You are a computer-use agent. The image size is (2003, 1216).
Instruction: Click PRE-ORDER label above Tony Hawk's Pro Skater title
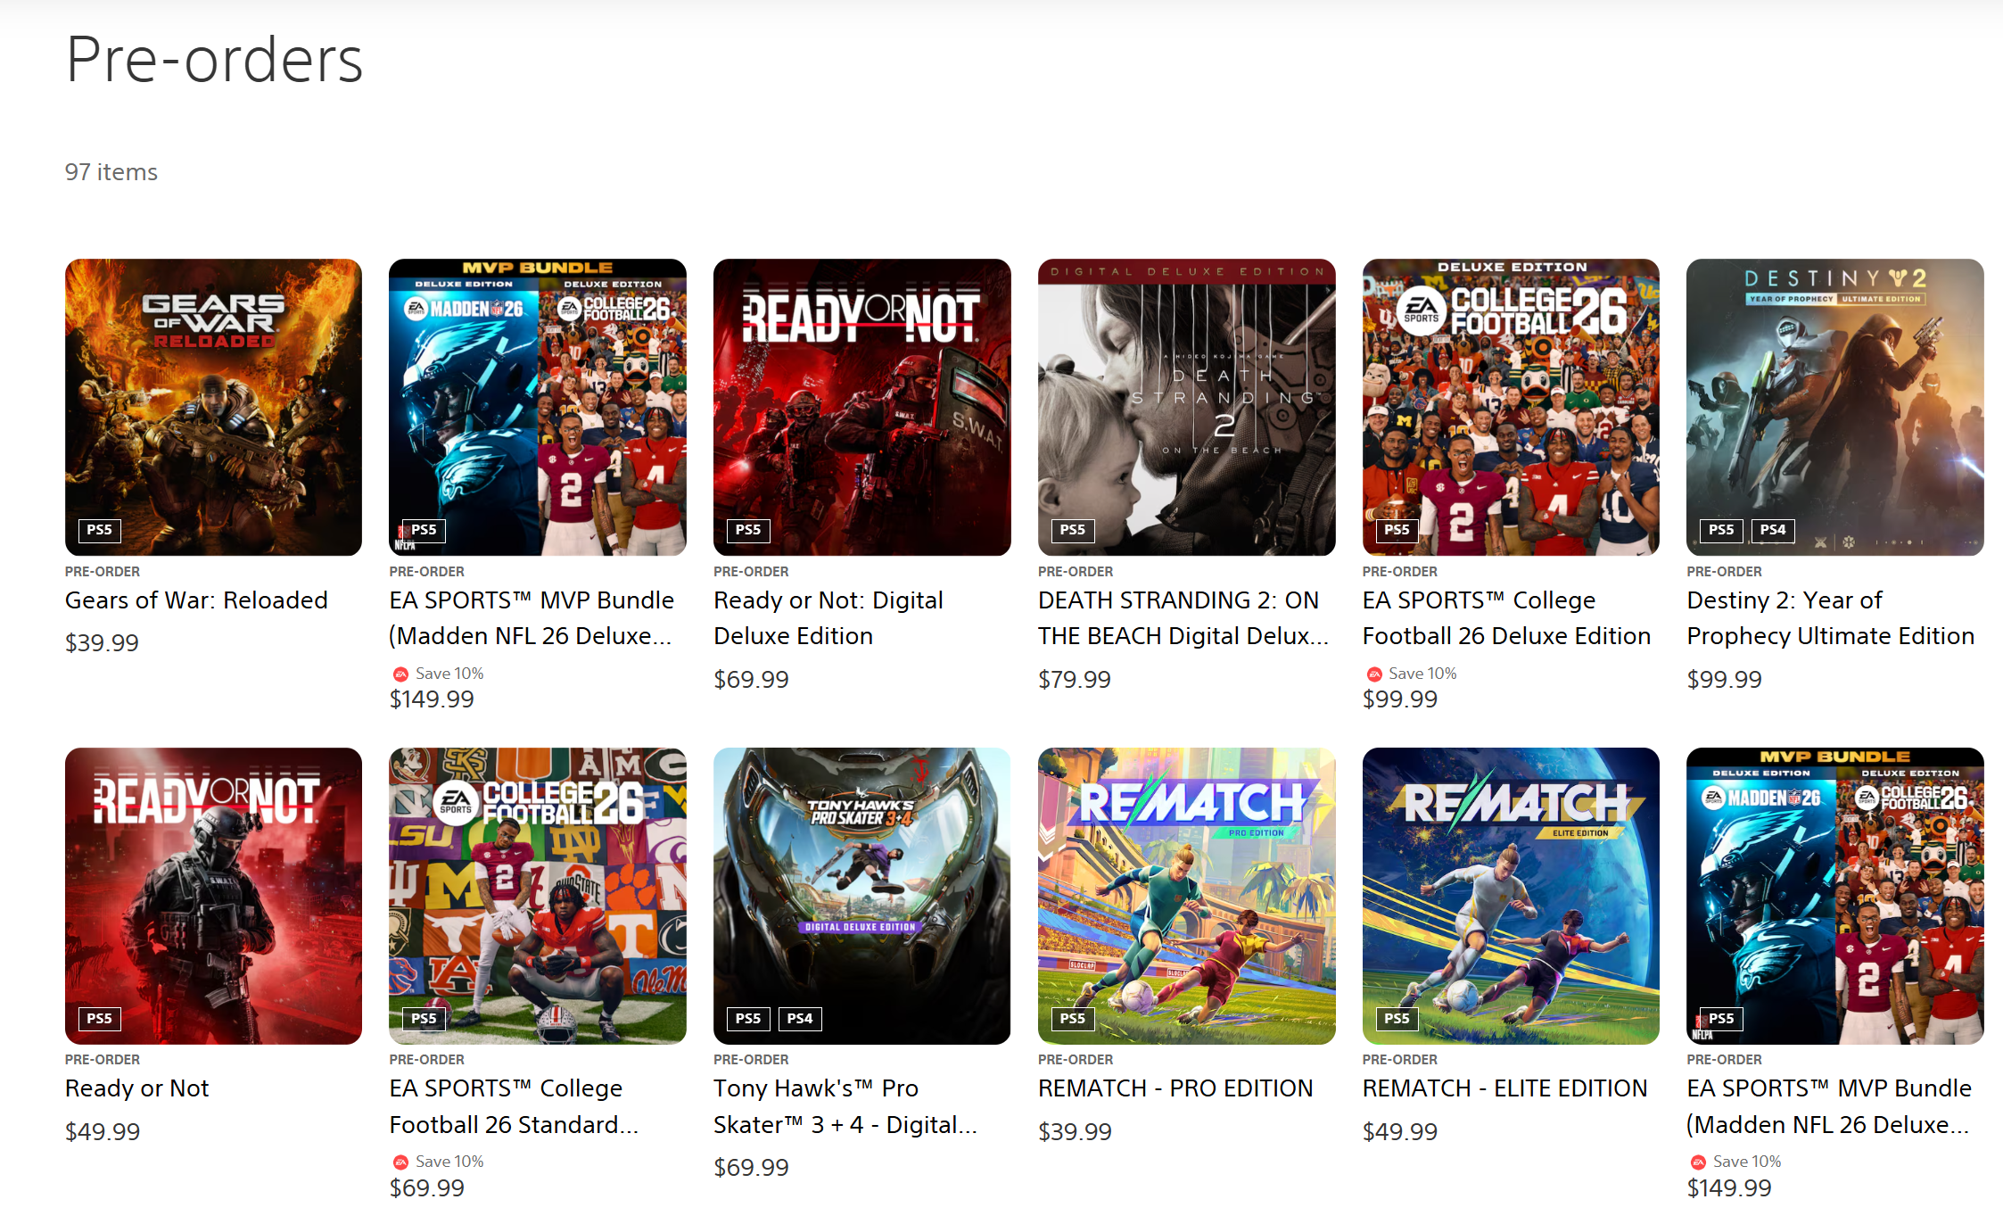coord(751,1060)
